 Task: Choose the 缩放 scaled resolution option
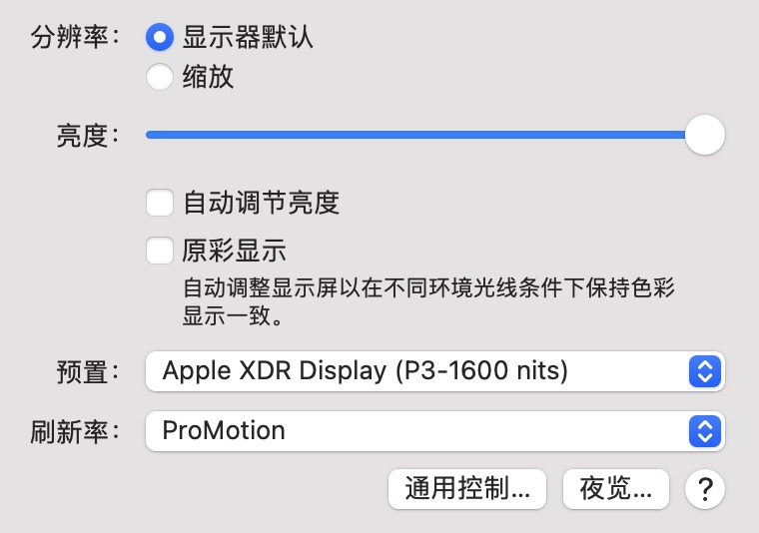coord(160,77)
